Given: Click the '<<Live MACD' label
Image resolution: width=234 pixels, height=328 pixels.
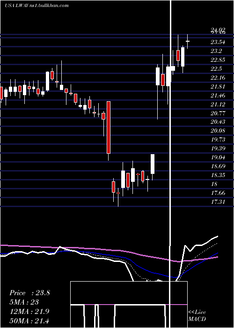Looking at the screenshot, I should tap(197, 315).
